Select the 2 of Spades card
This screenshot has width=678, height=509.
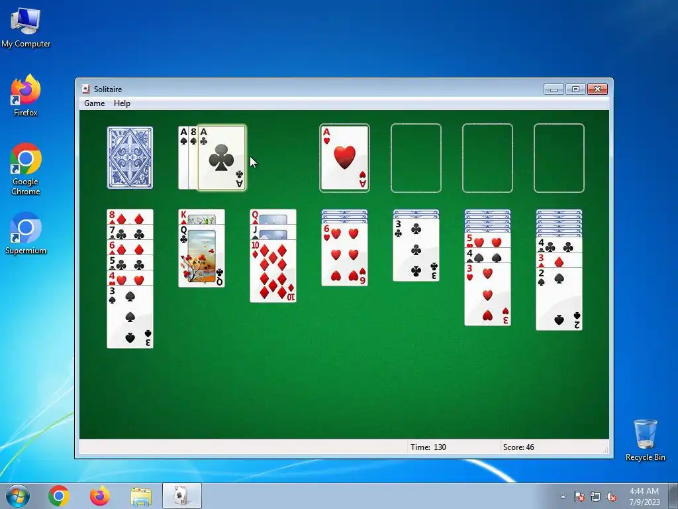[559, 299]
